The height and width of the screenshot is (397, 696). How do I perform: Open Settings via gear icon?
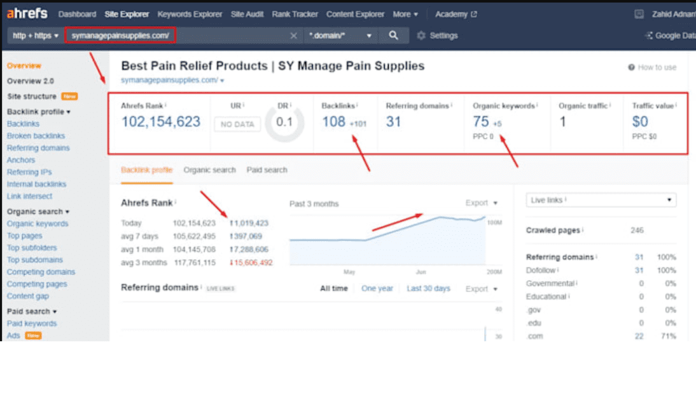421,36
